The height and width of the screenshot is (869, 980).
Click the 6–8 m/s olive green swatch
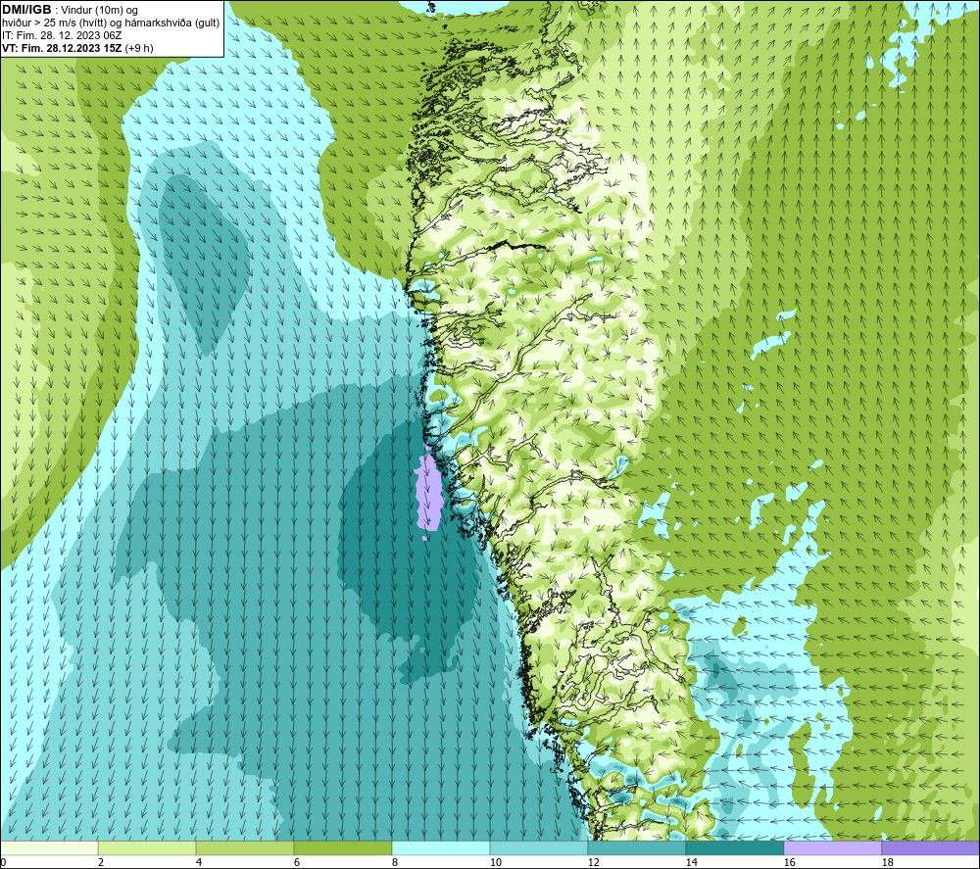pos(342,847)
